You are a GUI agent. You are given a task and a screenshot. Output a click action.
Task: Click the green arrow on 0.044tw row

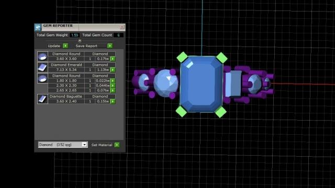coord(113,86)
